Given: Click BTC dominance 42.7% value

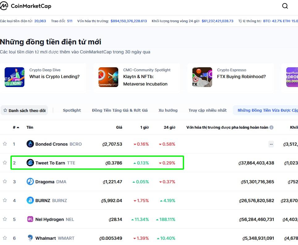Looking at the screenshot, I should (x=272, y=21).
